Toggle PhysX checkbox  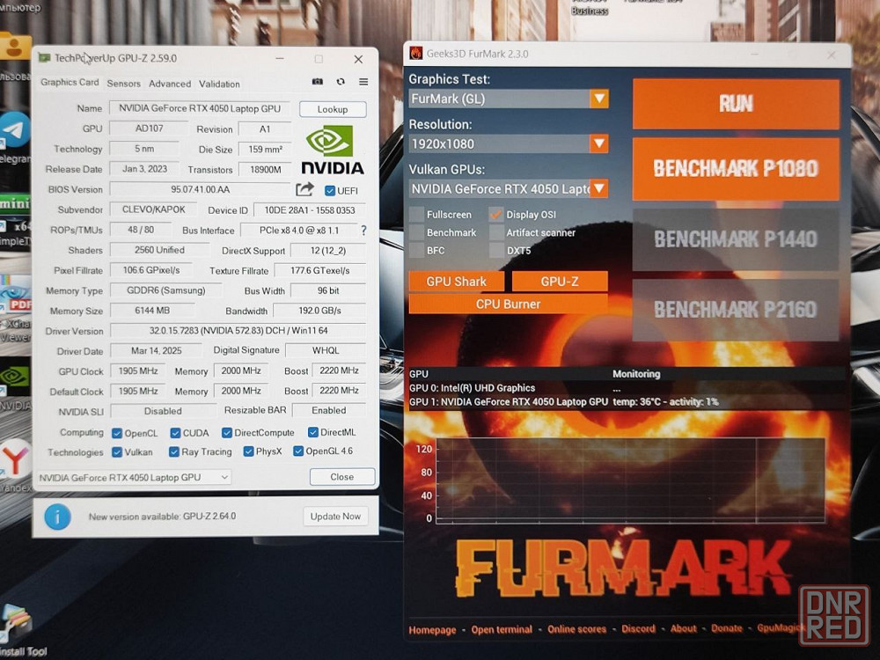coord(248,451)
